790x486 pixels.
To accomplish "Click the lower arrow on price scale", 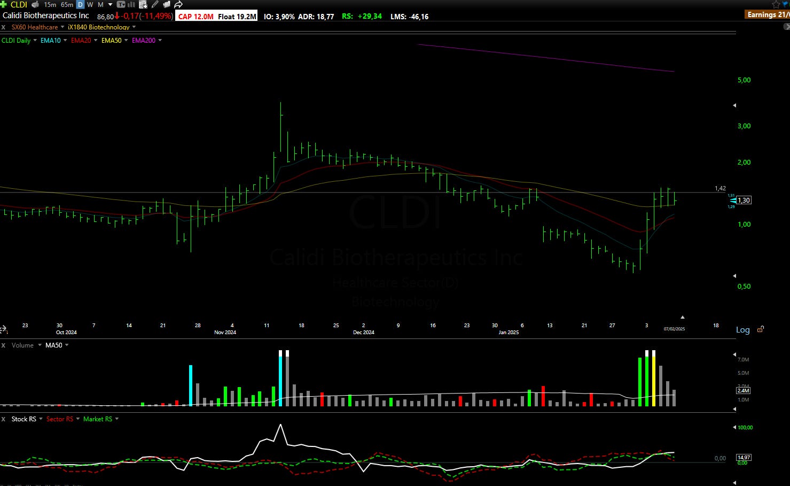I will pos(734,276).
